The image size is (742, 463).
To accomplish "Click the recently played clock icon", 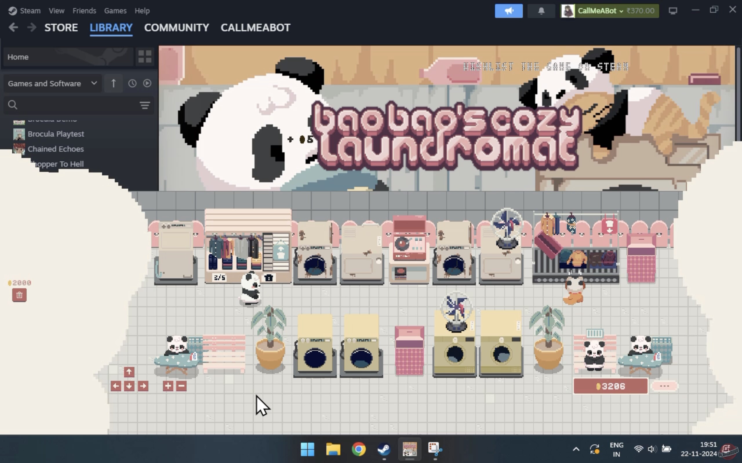I will pyautogui.click(x=132, y=83).
